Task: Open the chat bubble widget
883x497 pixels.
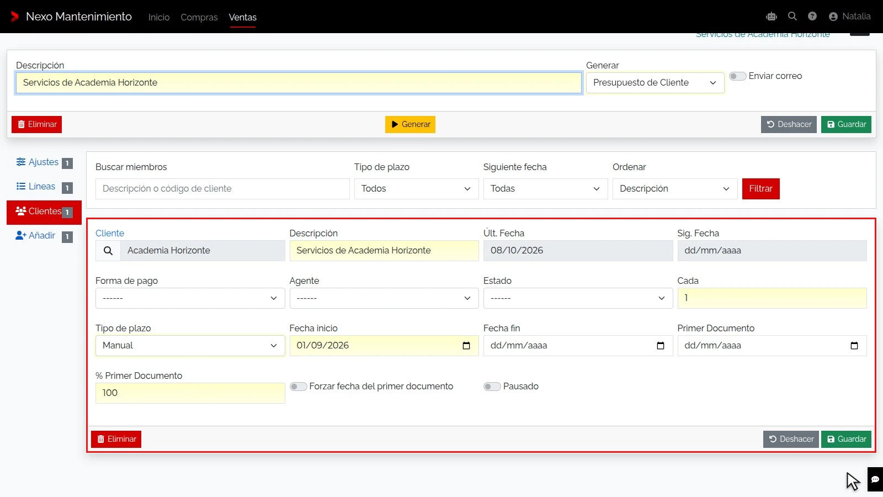Action: (x=875, y=479)
